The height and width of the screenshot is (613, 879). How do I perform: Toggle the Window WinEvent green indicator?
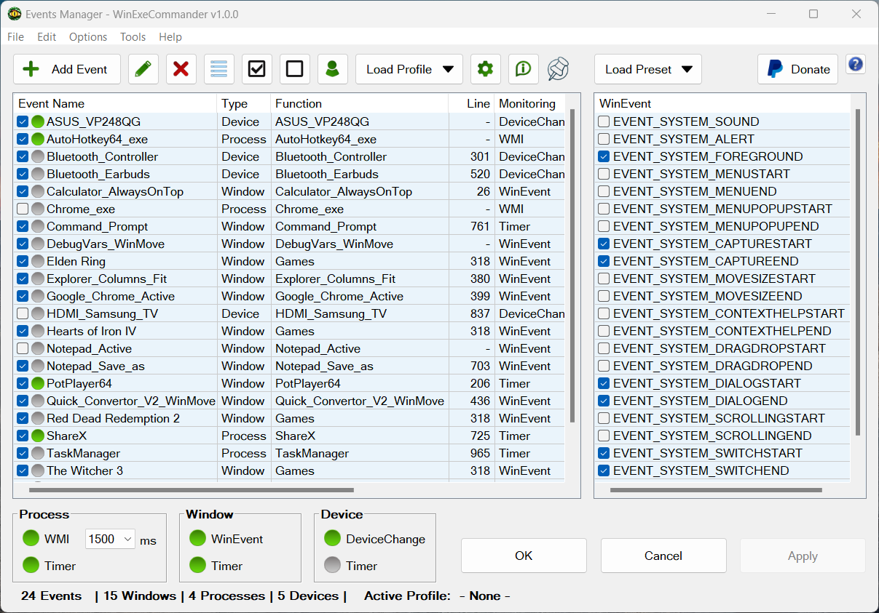[197, 539]
